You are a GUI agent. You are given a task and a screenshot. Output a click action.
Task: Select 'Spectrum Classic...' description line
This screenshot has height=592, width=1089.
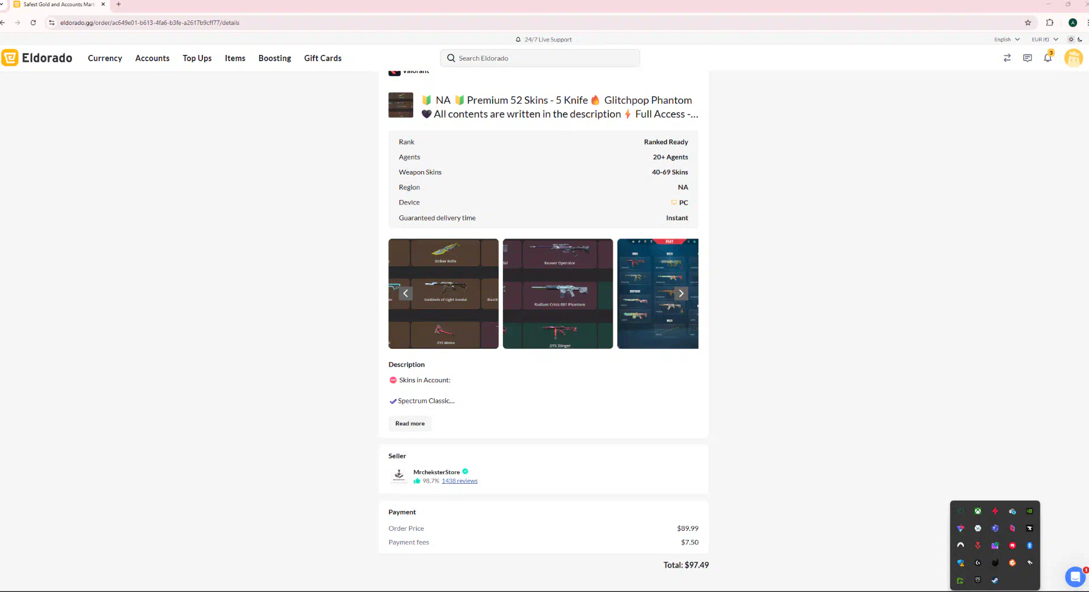[x=422, y=401]
